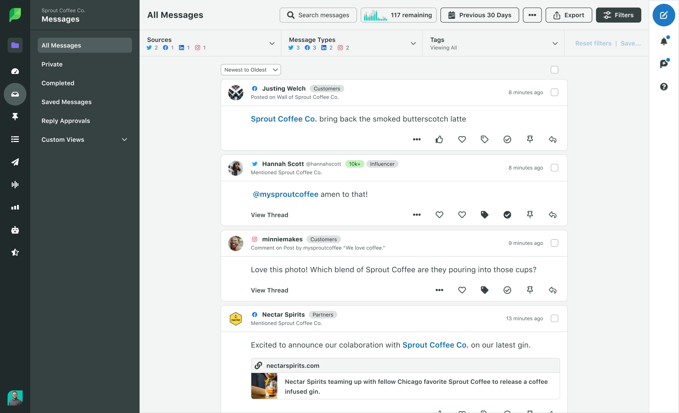
Task: Open the Newest to Oldest sort dropdown
Action: click(x=249, y=69)
